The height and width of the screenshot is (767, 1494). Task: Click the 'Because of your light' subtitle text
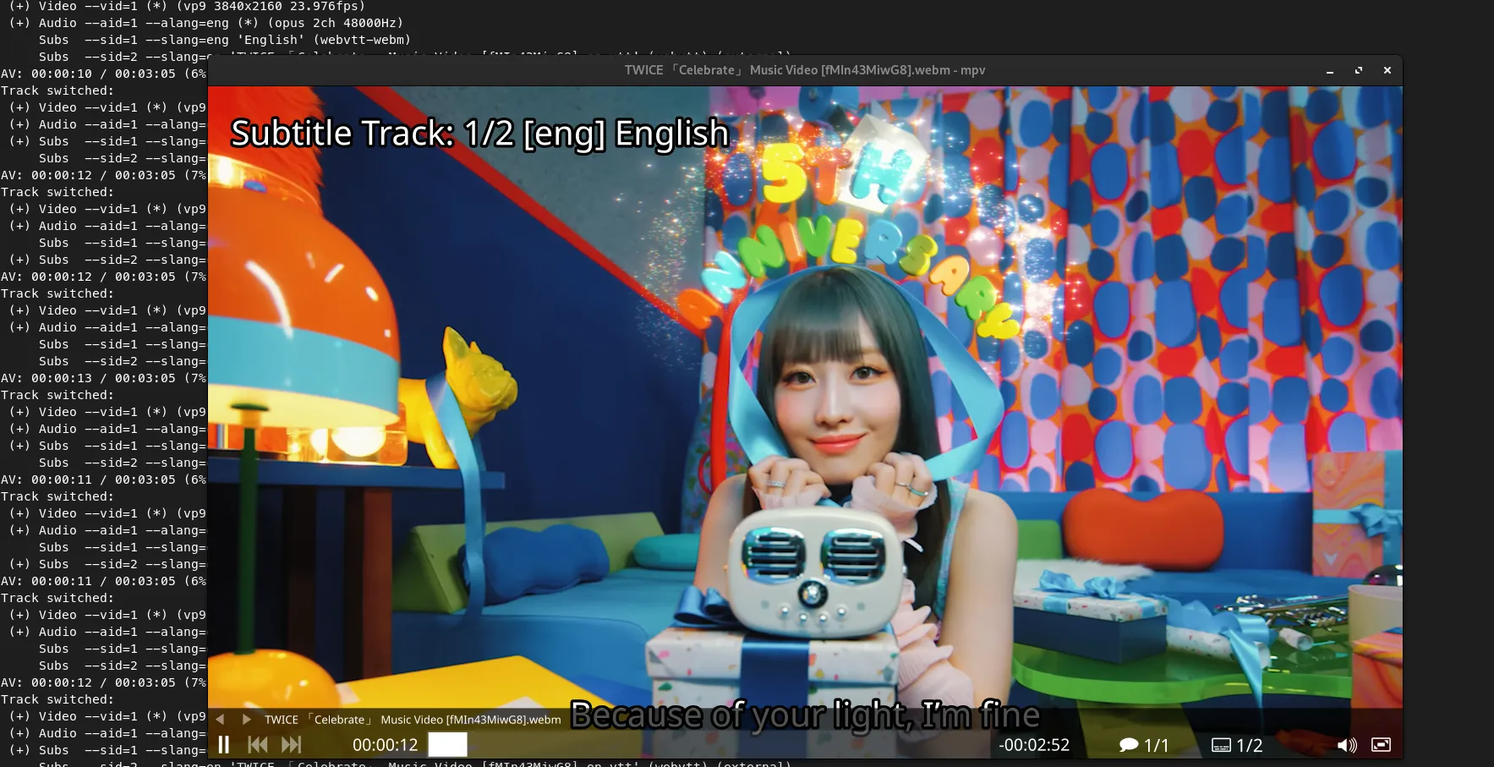[805, 715]
